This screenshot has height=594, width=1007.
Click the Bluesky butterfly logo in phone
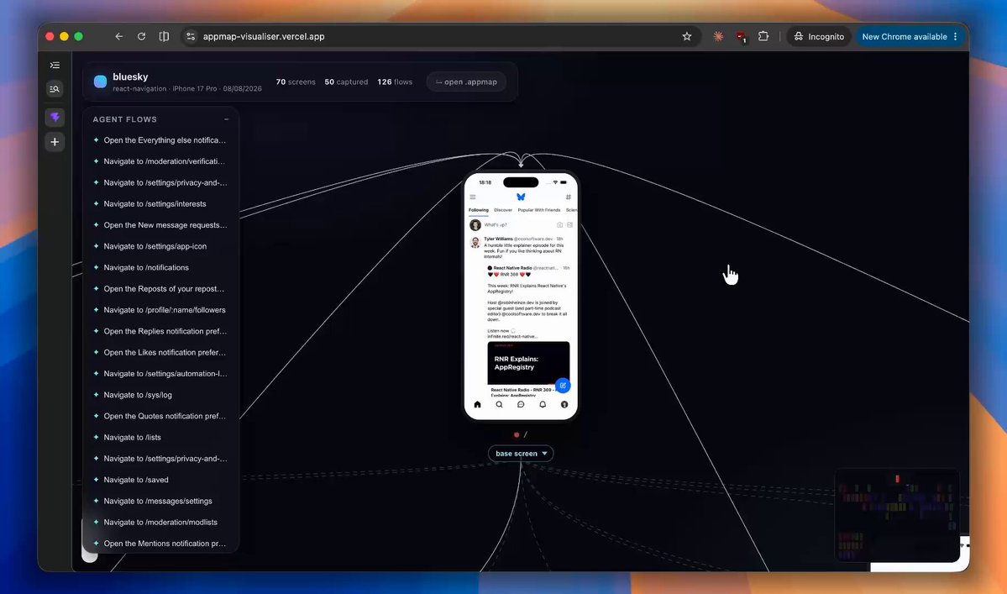click(x=521, y=197)
